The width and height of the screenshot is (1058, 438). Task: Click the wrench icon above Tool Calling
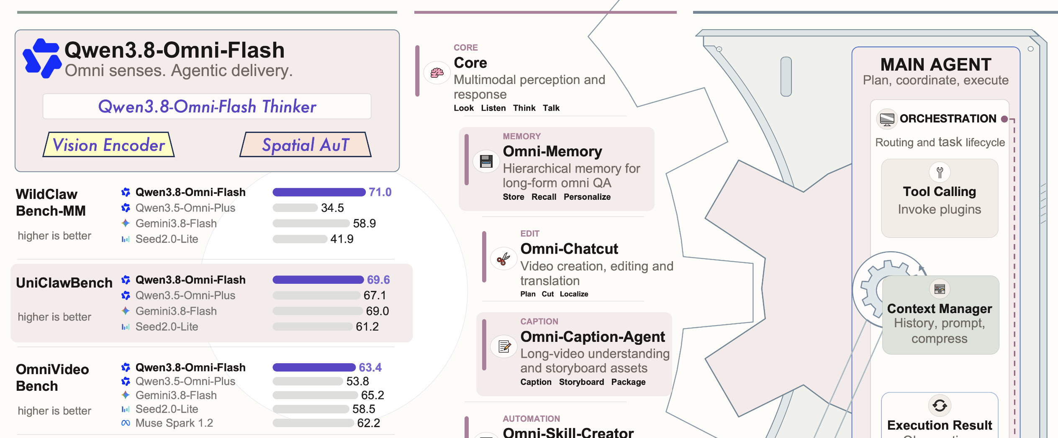940,172
